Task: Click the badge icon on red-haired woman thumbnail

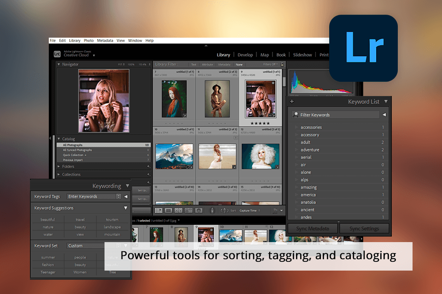Action: [184, 115]
